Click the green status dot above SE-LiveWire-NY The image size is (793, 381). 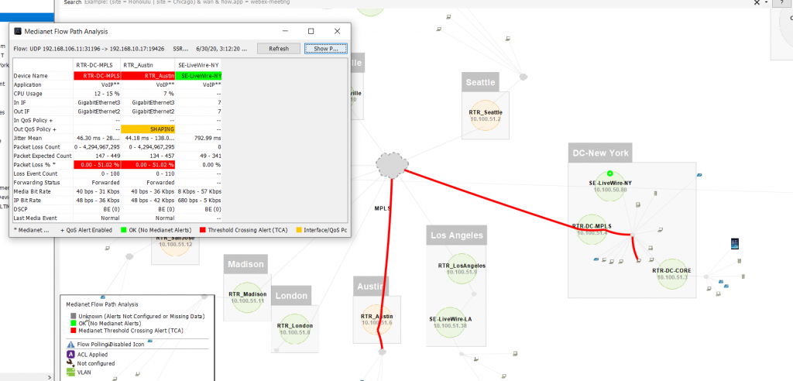(x=610, y=173)
